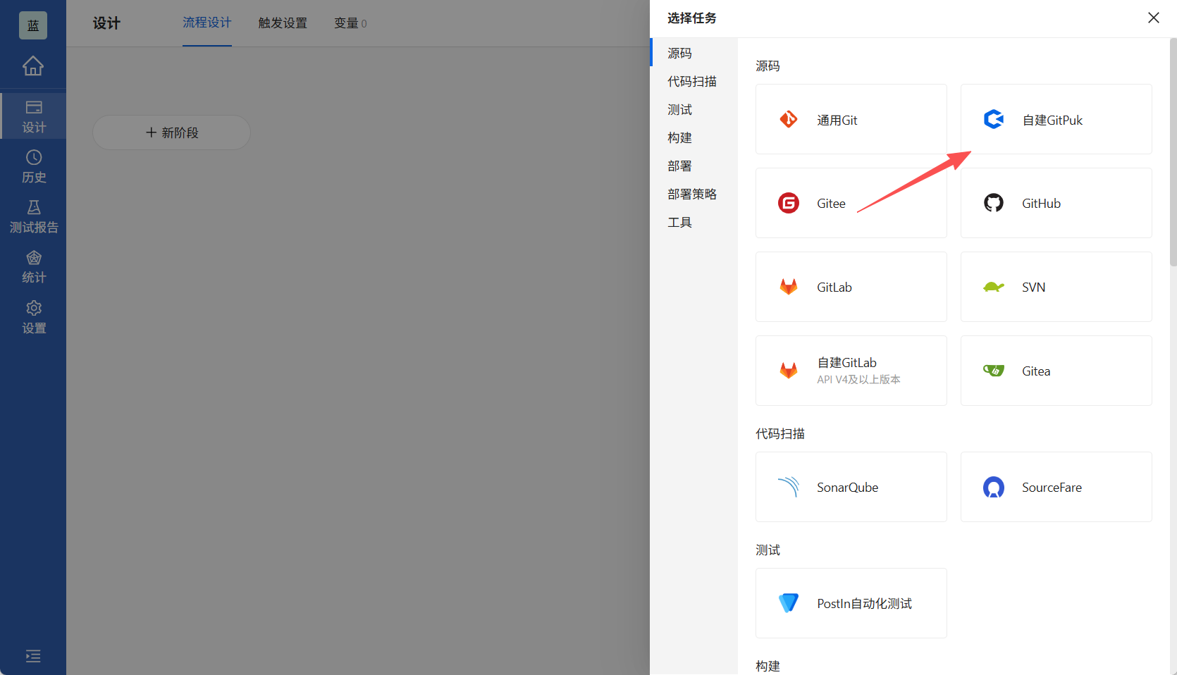
Task: Click the red Gitee logo
Action: point(788,203)
